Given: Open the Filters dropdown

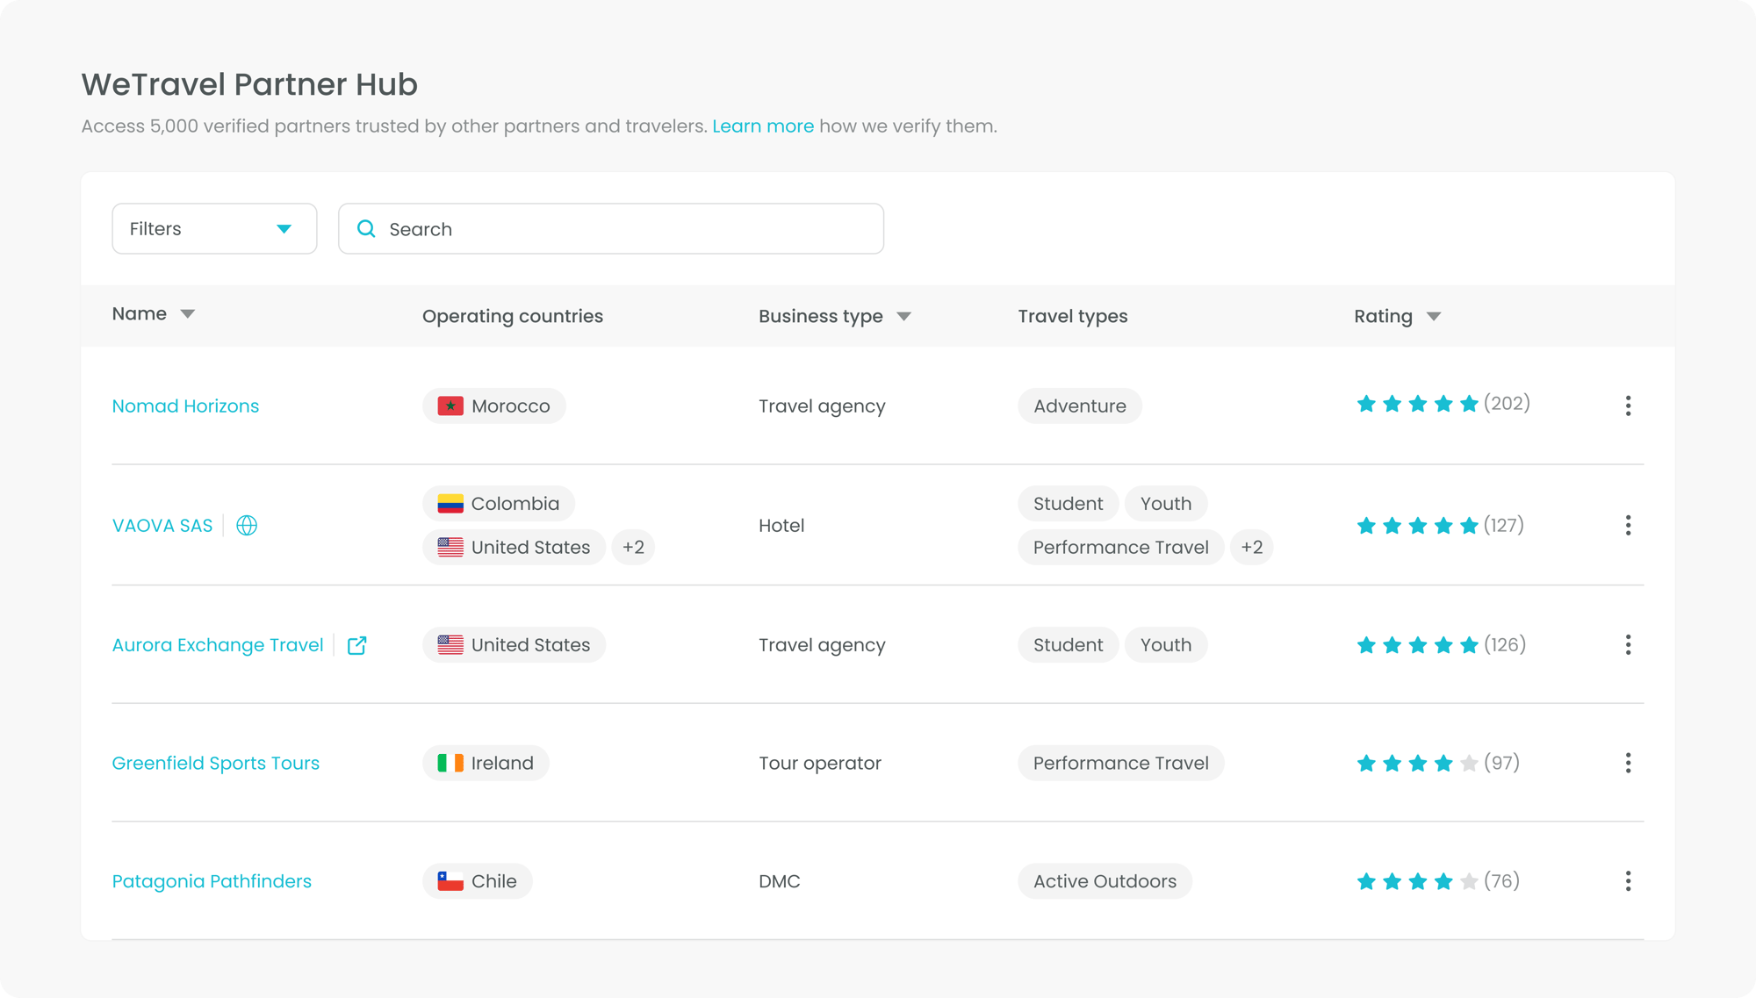Looking at the screenshot, I should tap(214, 229).
